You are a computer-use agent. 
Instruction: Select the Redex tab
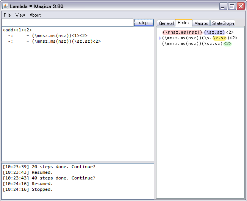pos(184,23)
